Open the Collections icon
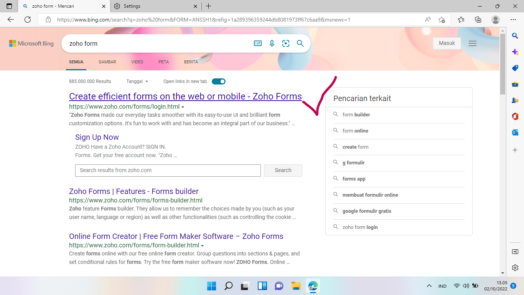 coord(478,20)
